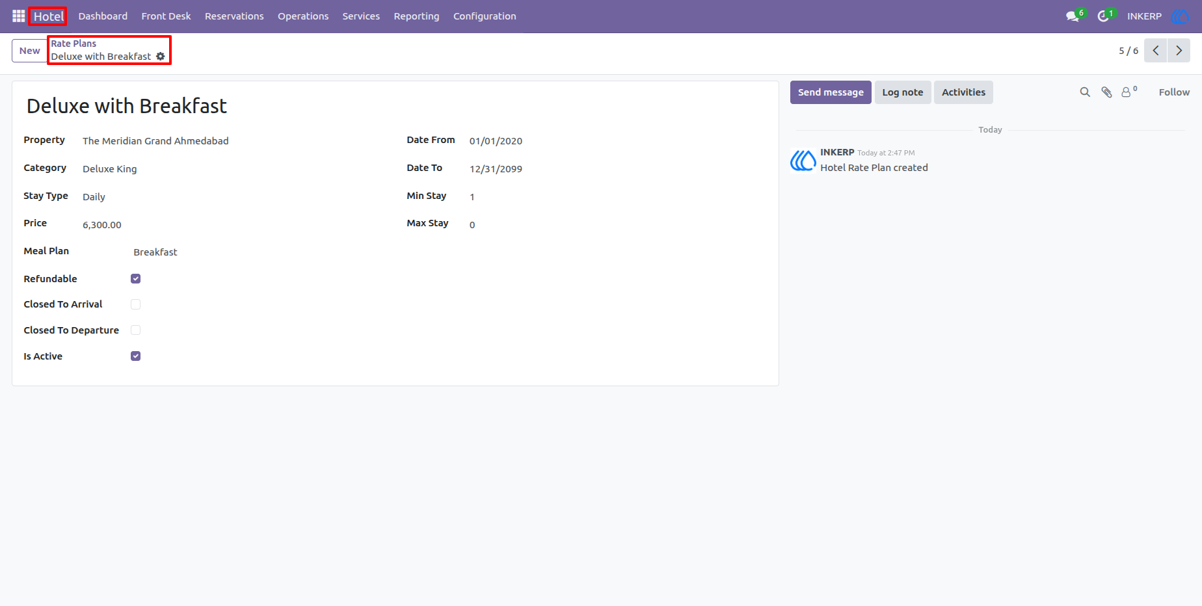Open the activities clock icon

coord(1104,16)
